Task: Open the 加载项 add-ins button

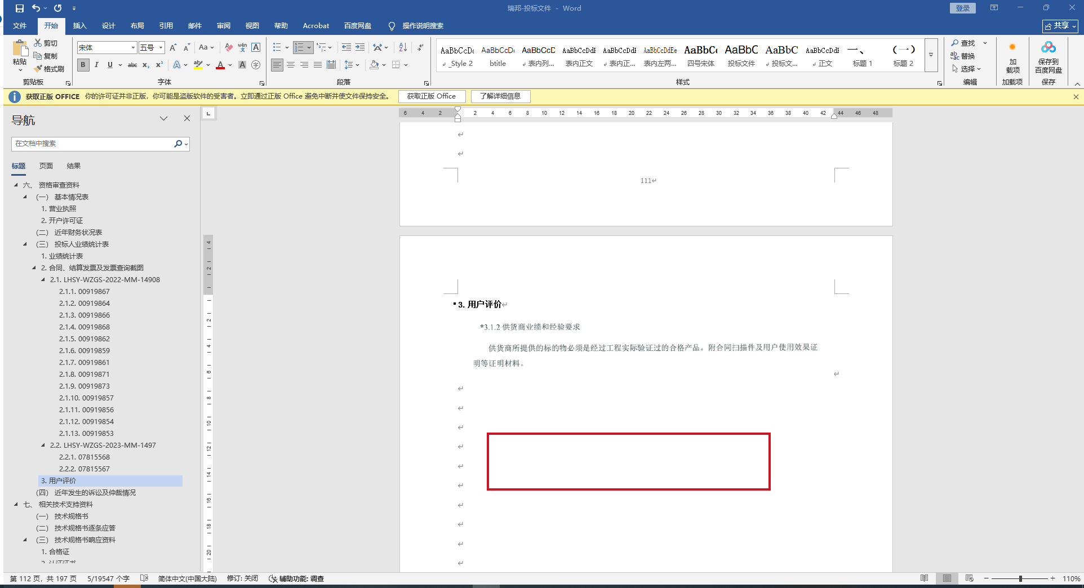Action: click(1012, 57)
